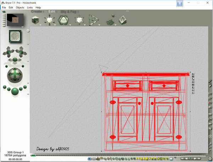Click the Randomize tool icon
Image resolution: width=213 pixels, height=162 pixels.
(x=110, y=20)
